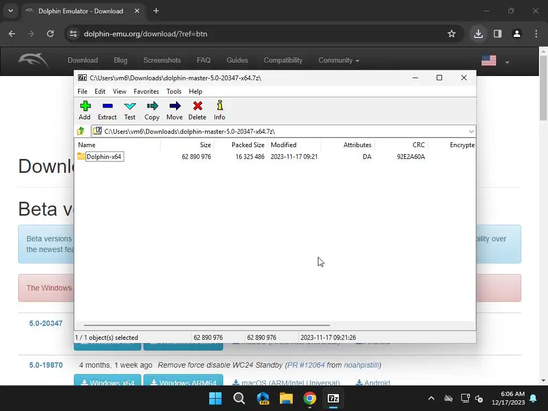
Task: Open language selector by US flag
Action: 495,61
